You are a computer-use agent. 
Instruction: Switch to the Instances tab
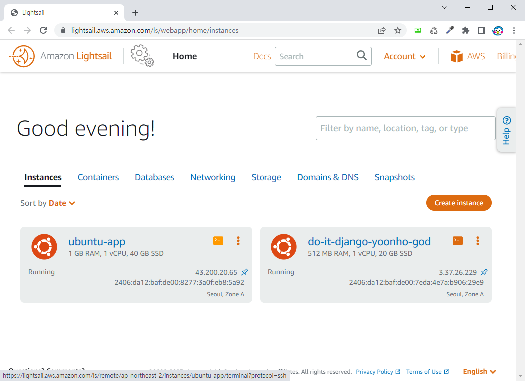43,177
